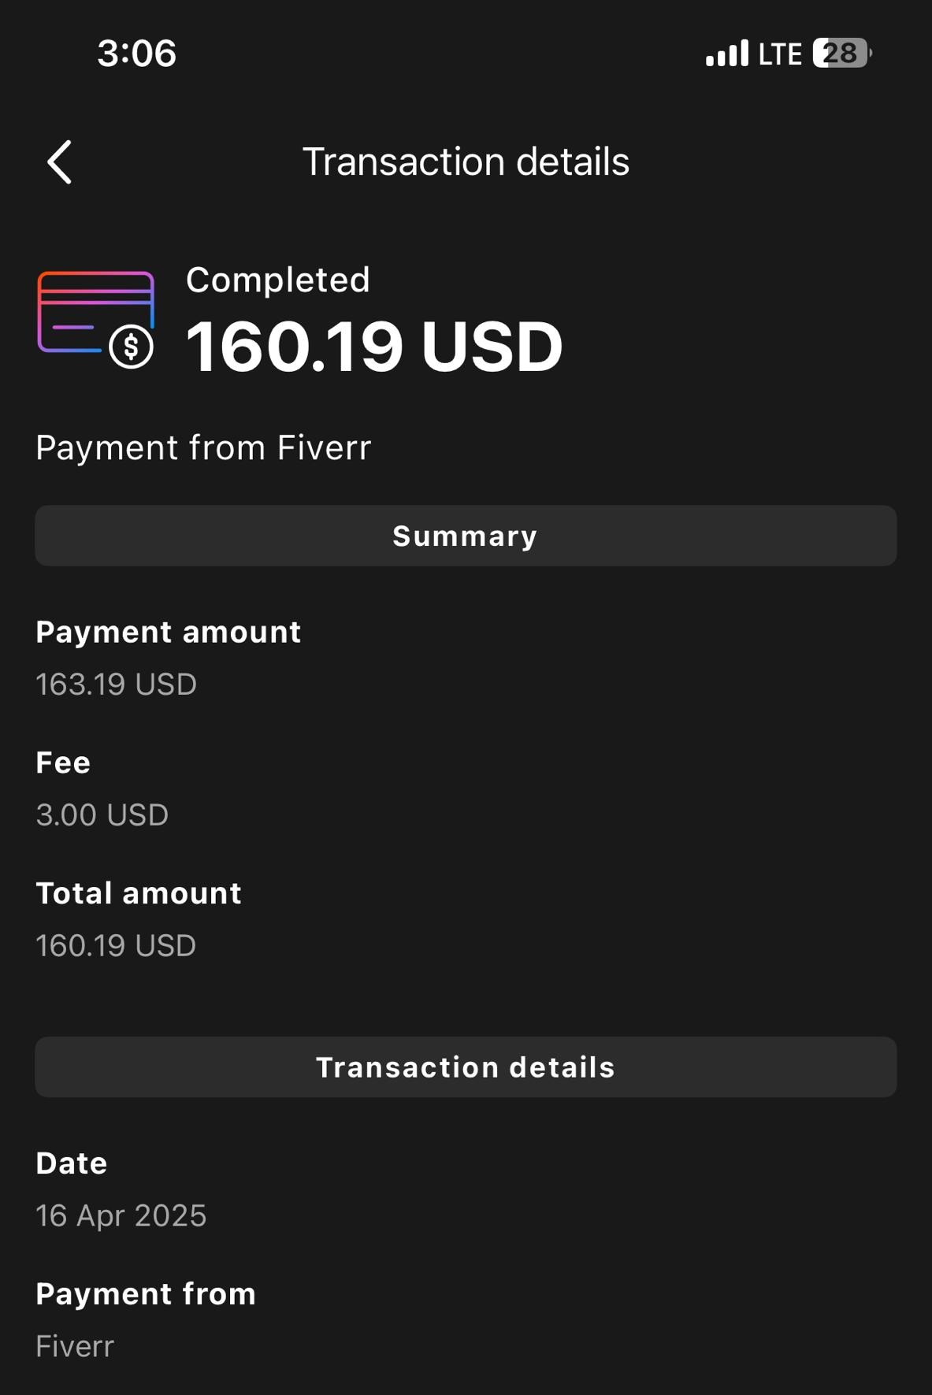932x1395 pixels.
Task: Tap the Payment amount label
Action: [168, 633]
